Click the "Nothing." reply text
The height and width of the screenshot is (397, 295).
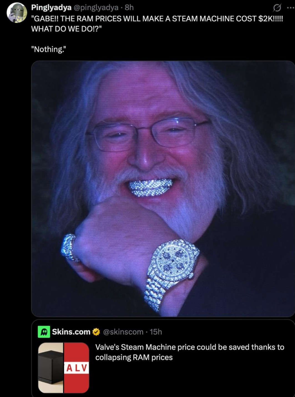tap(49, 49)
